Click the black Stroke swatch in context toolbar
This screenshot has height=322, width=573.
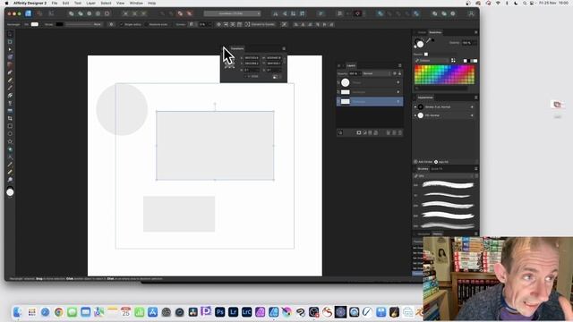click(x=59, y=24)
